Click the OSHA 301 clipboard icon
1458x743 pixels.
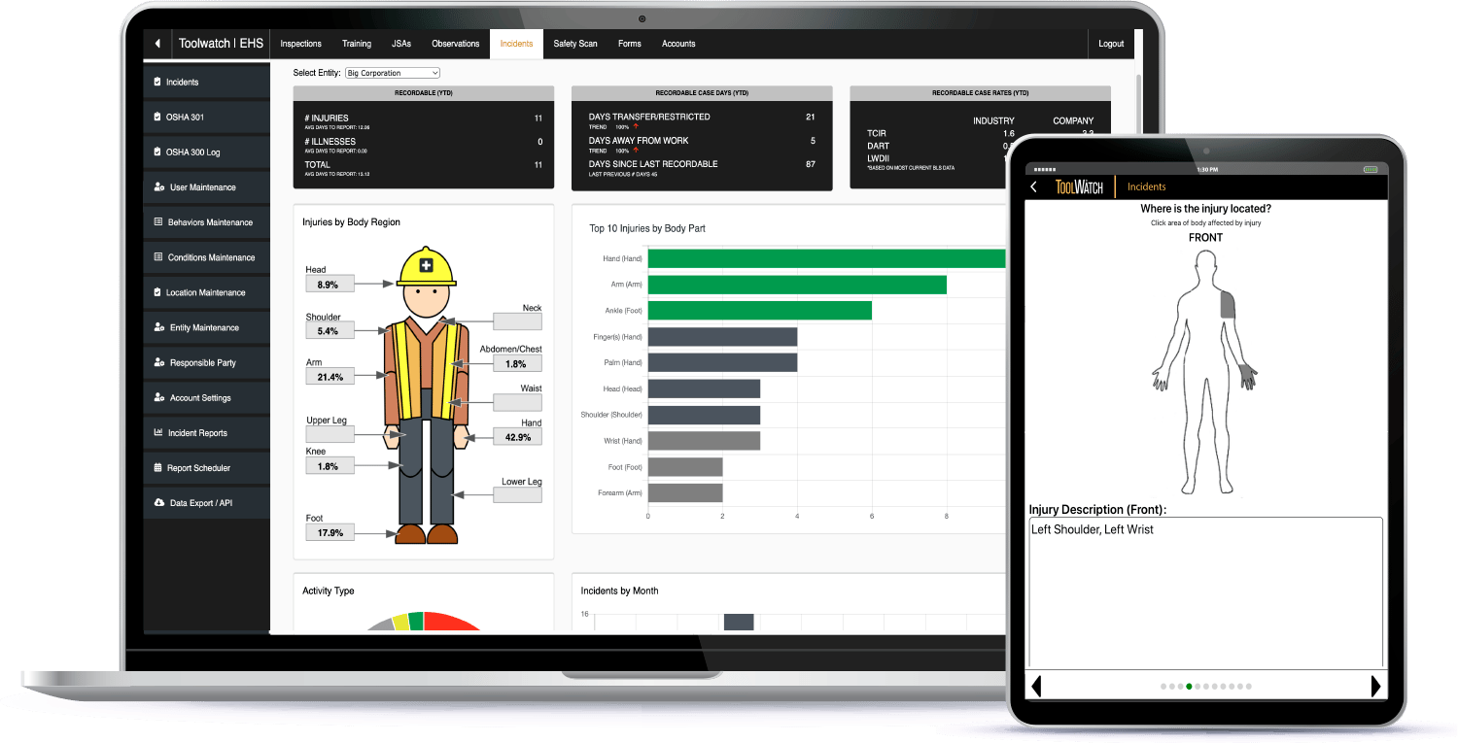tap(157, 118)
